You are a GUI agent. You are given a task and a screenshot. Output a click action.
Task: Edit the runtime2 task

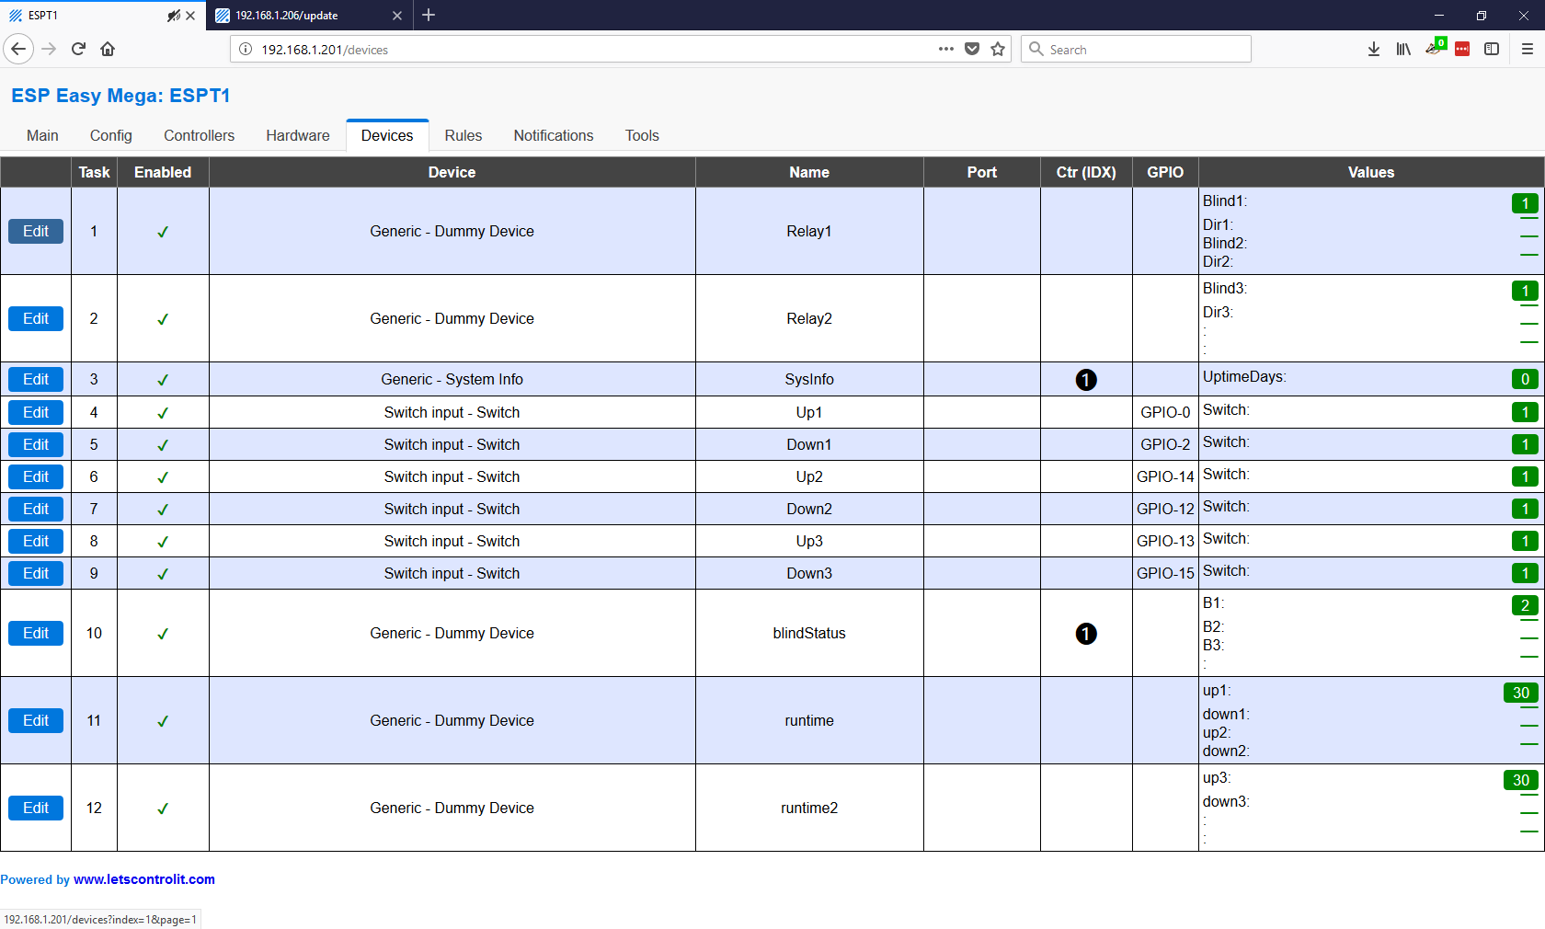point(36,808)
